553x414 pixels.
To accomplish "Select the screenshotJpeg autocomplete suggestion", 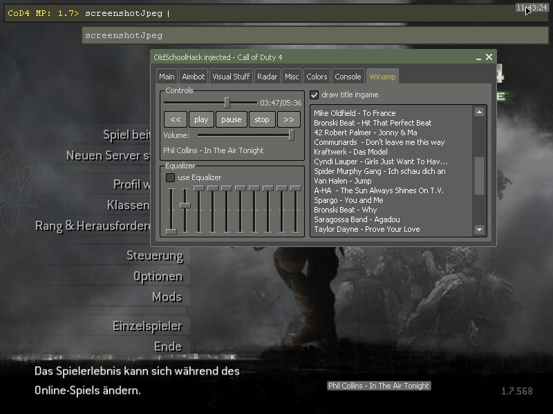I will coord(315,35).
